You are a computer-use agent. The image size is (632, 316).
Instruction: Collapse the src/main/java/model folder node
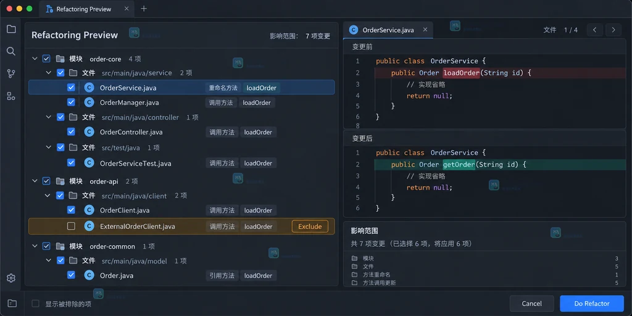(48, 261)
